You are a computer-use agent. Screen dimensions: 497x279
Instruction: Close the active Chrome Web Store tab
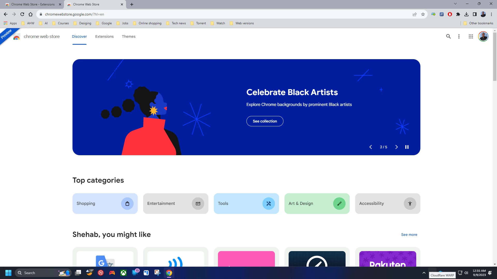[122, 4]
